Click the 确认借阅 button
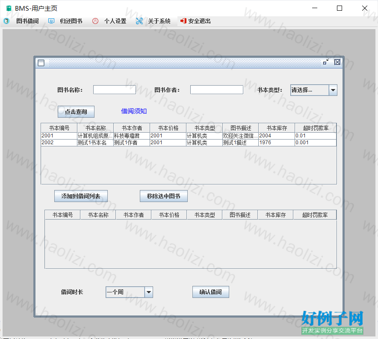Image resolution: width=378 pixels, height=339 pixels. (210, 292)
